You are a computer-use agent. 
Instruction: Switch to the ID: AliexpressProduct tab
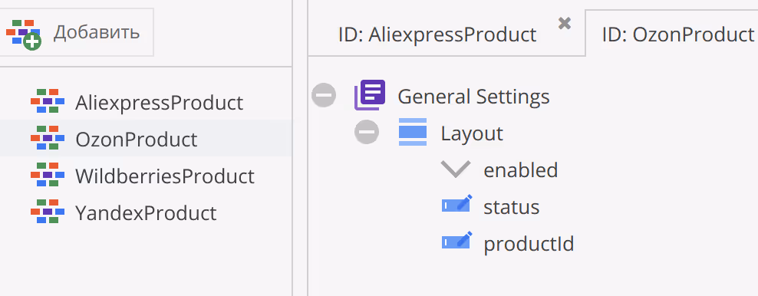(x=437, y=35)
